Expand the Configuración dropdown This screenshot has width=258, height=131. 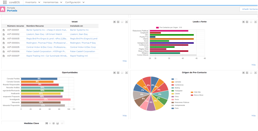pos(75,2)
